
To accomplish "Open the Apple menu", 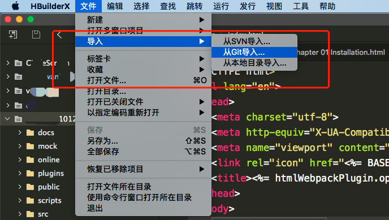I will point(15,6).
